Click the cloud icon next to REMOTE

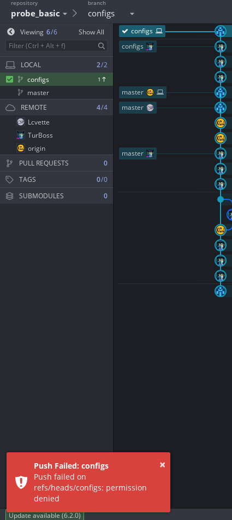click(10, 108)
